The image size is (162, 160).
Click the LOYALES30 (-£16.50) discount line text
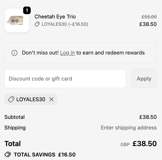65,24
